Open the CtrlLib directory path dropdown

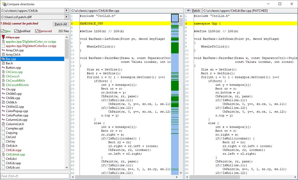click(x=67, y=11)
